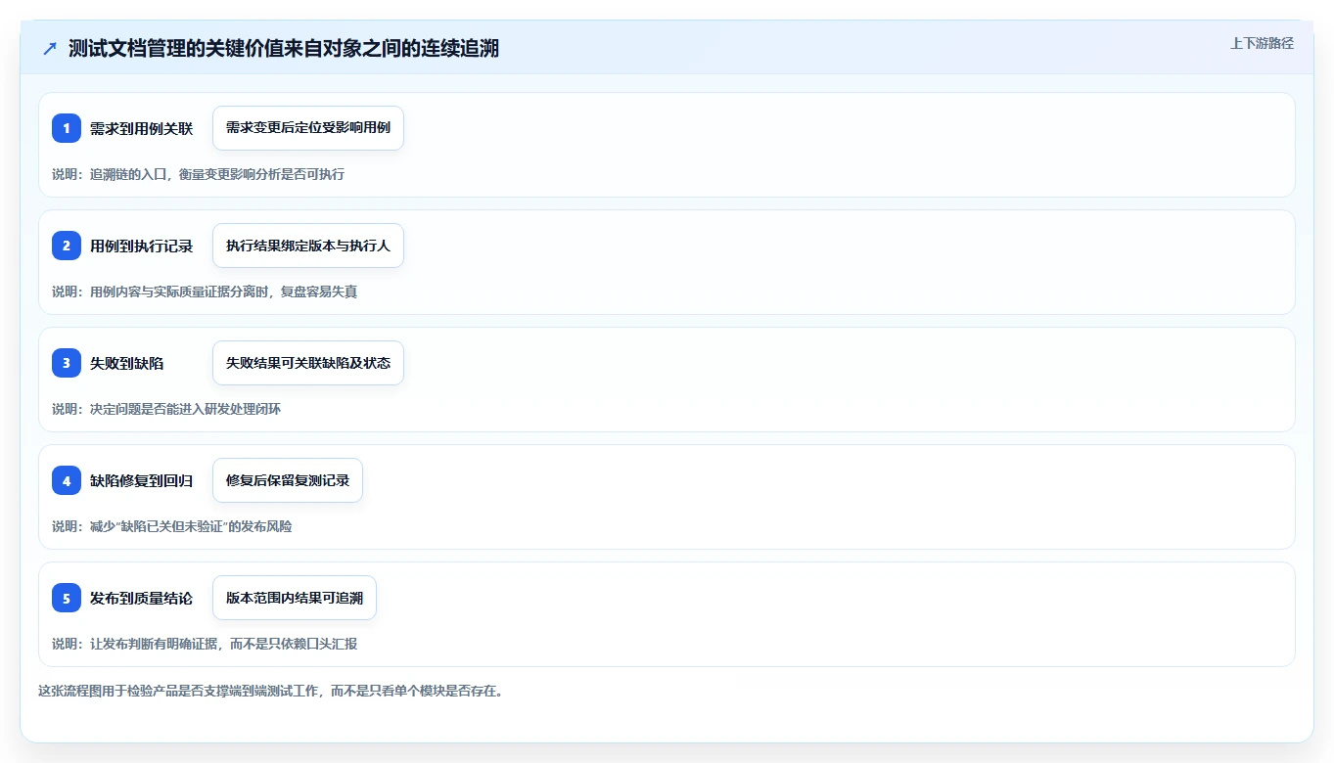Viewport: 1334px width, 763px height.
Task: Select the 用例到执行记录 step title
Action: pyautogui.click(x=141, y=246)
